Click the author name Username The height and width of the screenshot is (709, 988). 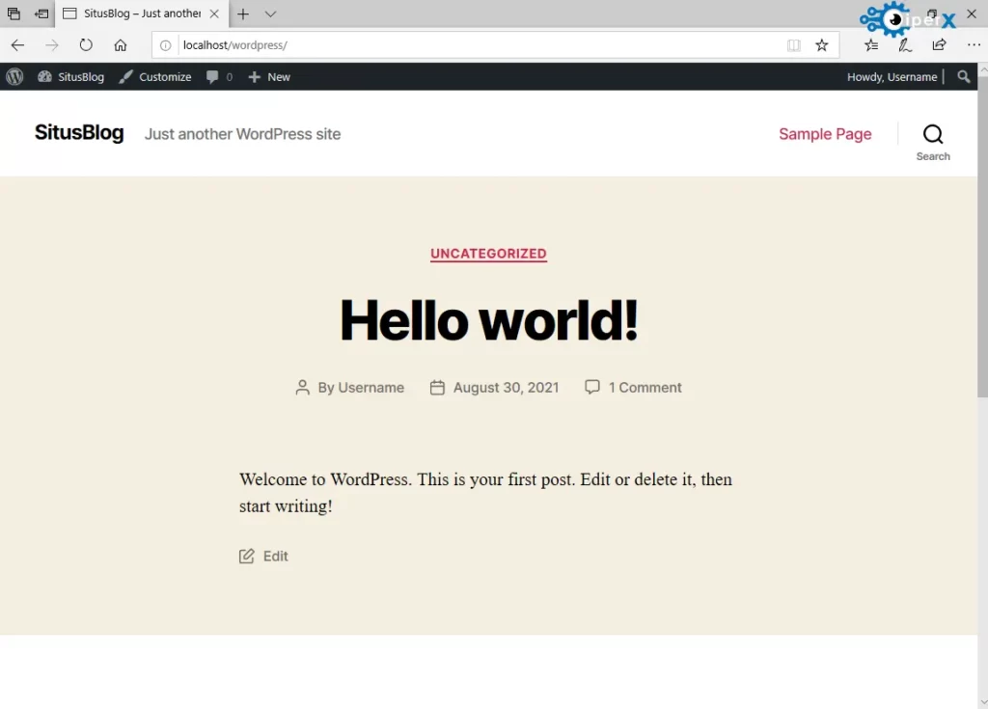click(x=370, y=388)
